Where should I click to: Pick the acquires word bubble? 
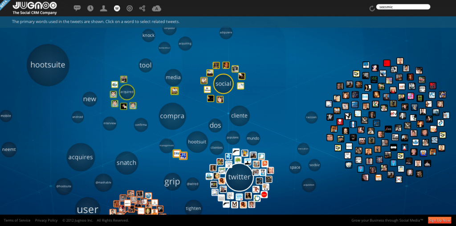(81, 157)
